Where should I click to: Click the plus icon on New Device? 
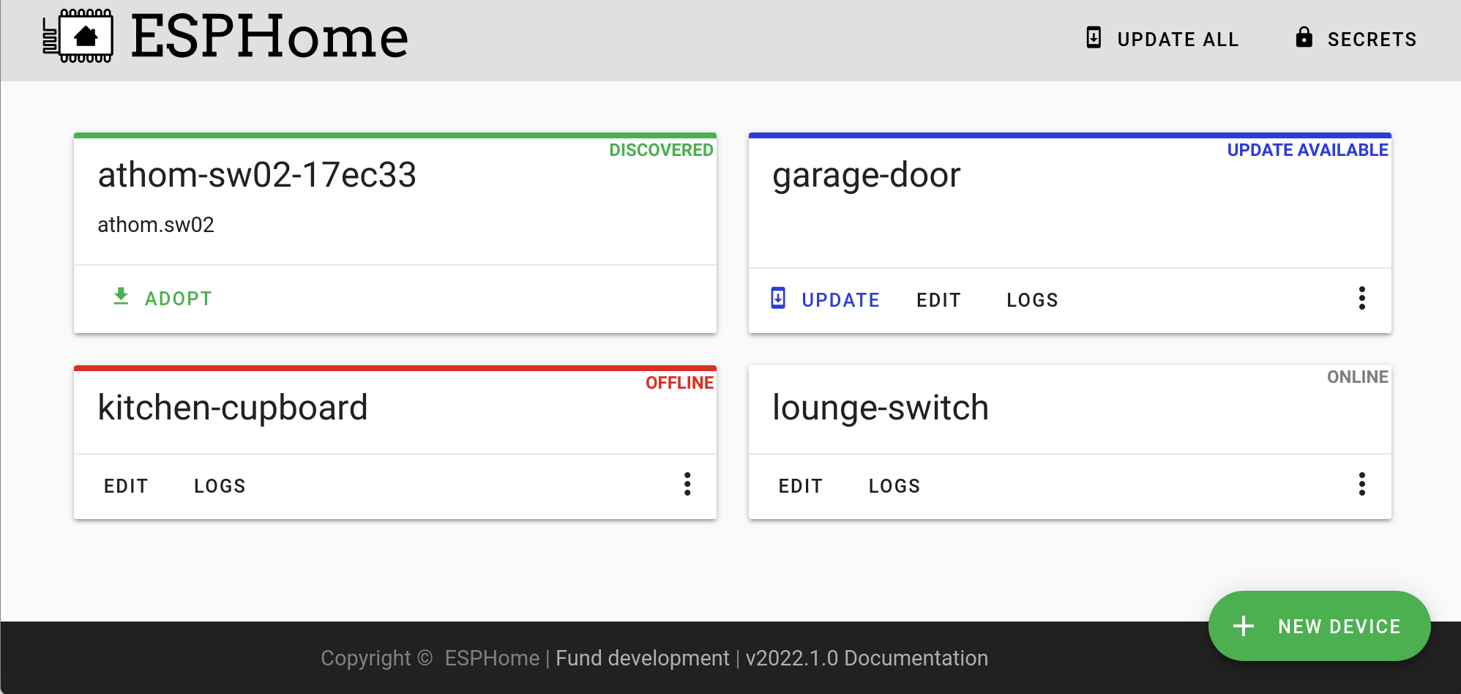pyautogui.click(x=1244, y=626)
